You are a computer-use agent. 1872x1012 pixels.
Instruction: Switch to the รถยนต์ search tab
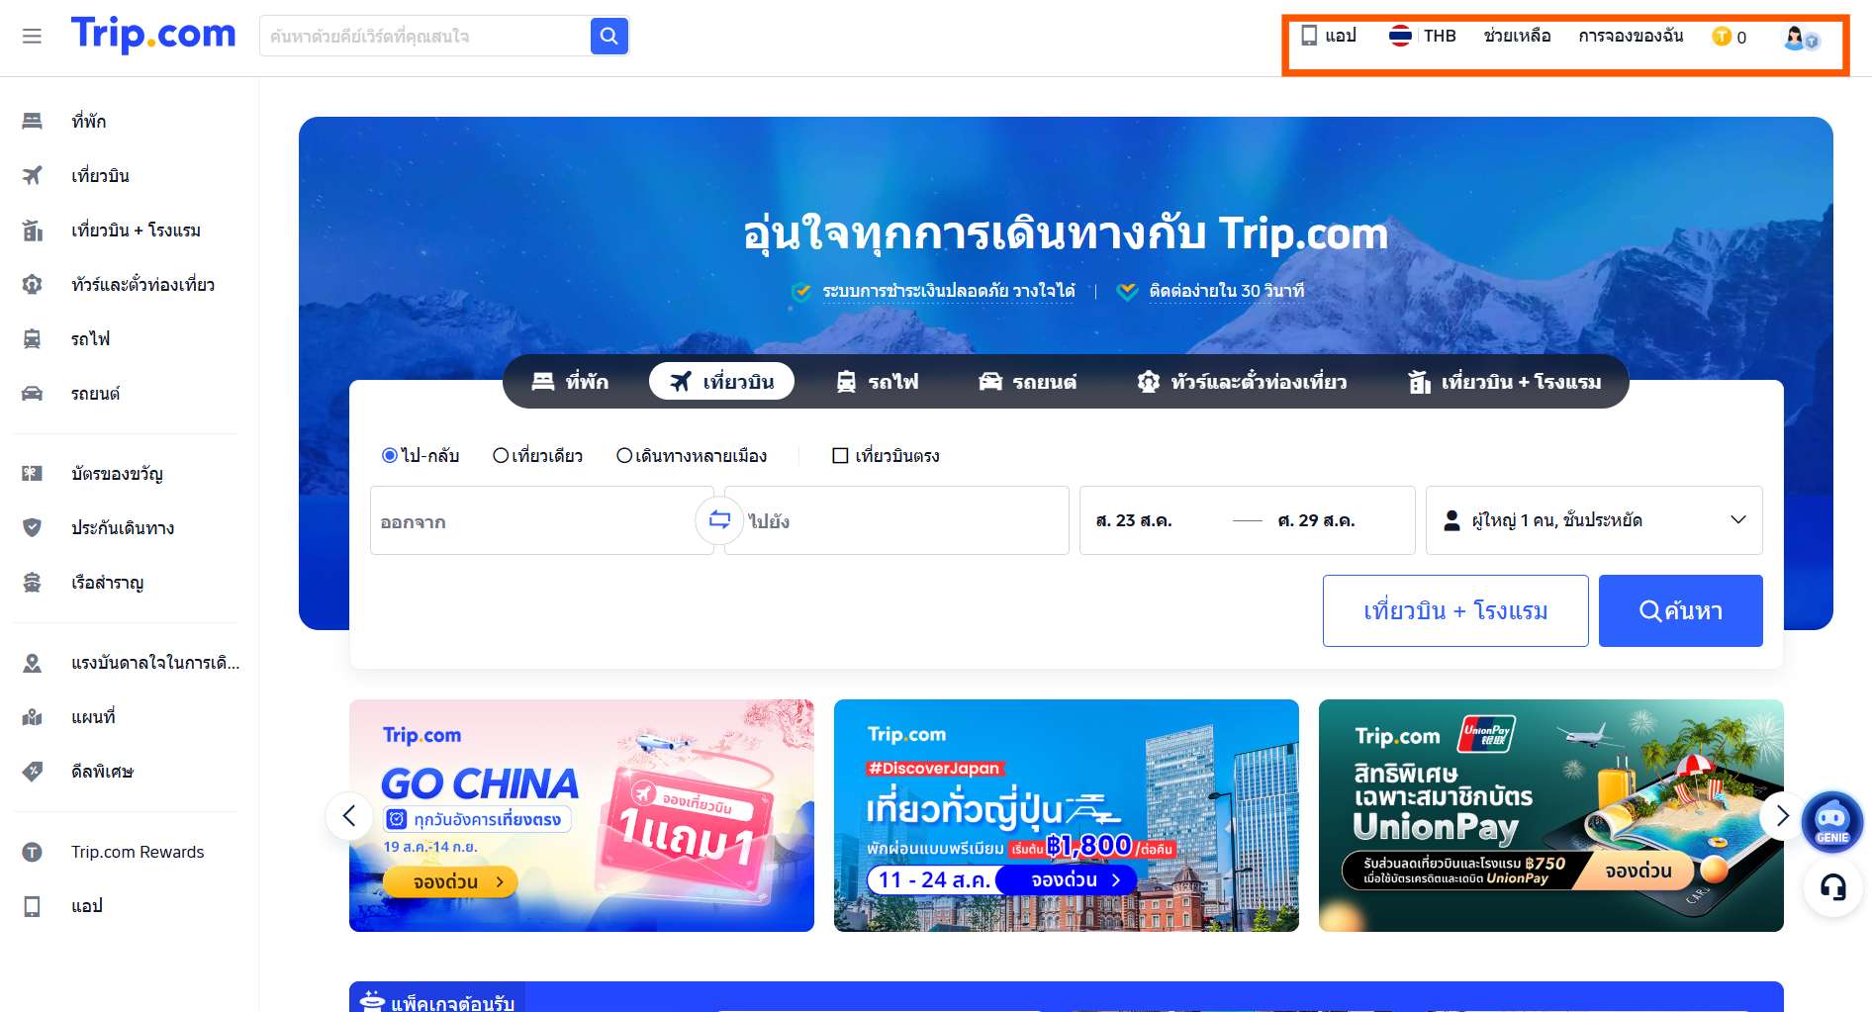click(1027, 382)
